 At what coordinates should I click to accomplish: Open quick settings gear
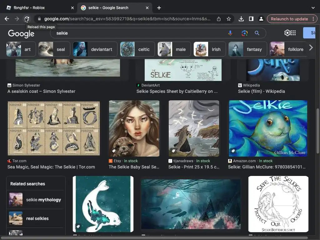tap(287, 33)
